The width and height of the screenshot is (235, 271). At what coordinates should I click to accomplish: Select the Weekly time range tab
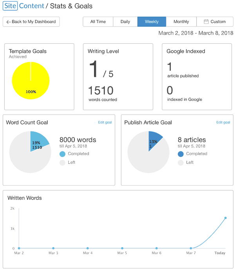[152, 22]
